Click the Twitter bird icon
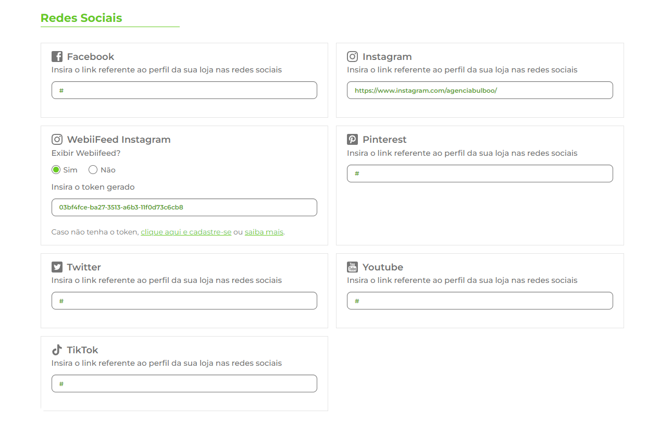 57,267
